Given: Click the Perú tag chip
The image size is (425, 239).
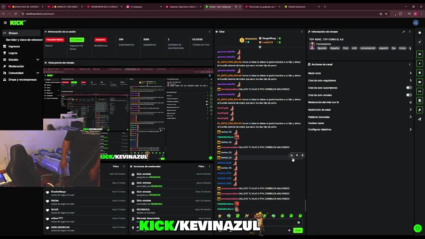Looking at the screenshot, I should (x=345, y=48).
